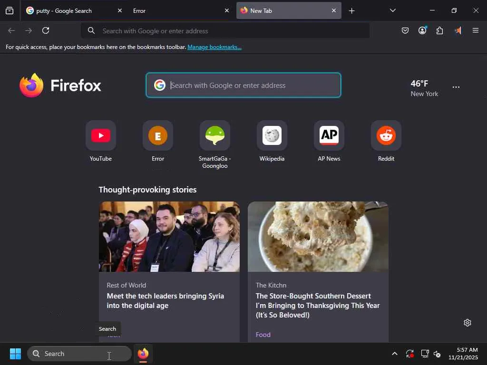The height and width of the screenshot is (365, 487).
Task: Open the Southern dessert story thumbnail
Action: tap(318, 237)
